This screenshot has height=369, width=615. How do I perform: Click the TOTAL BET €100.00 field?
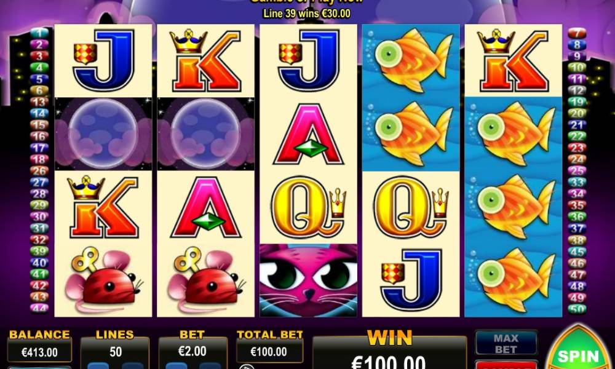click(269, 351)
